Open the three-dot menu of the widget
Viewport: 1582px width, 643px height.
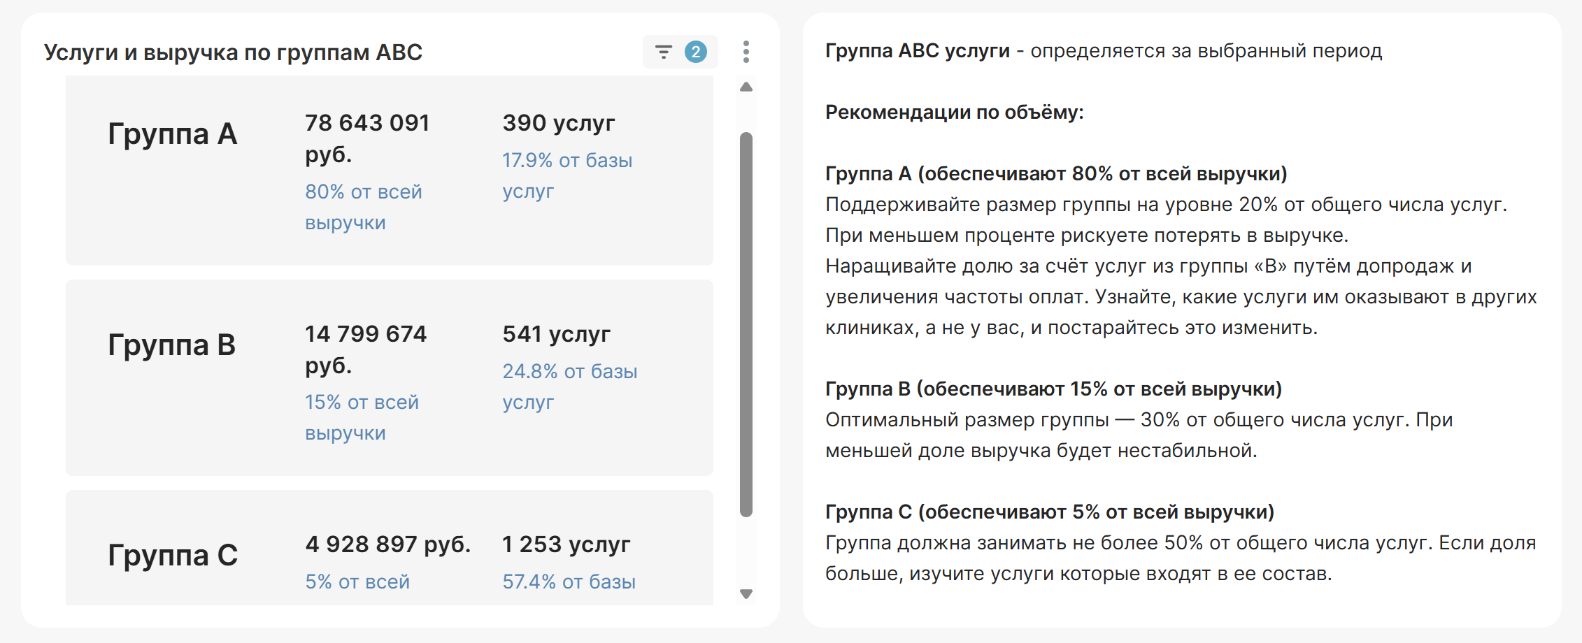coord(746,51)
